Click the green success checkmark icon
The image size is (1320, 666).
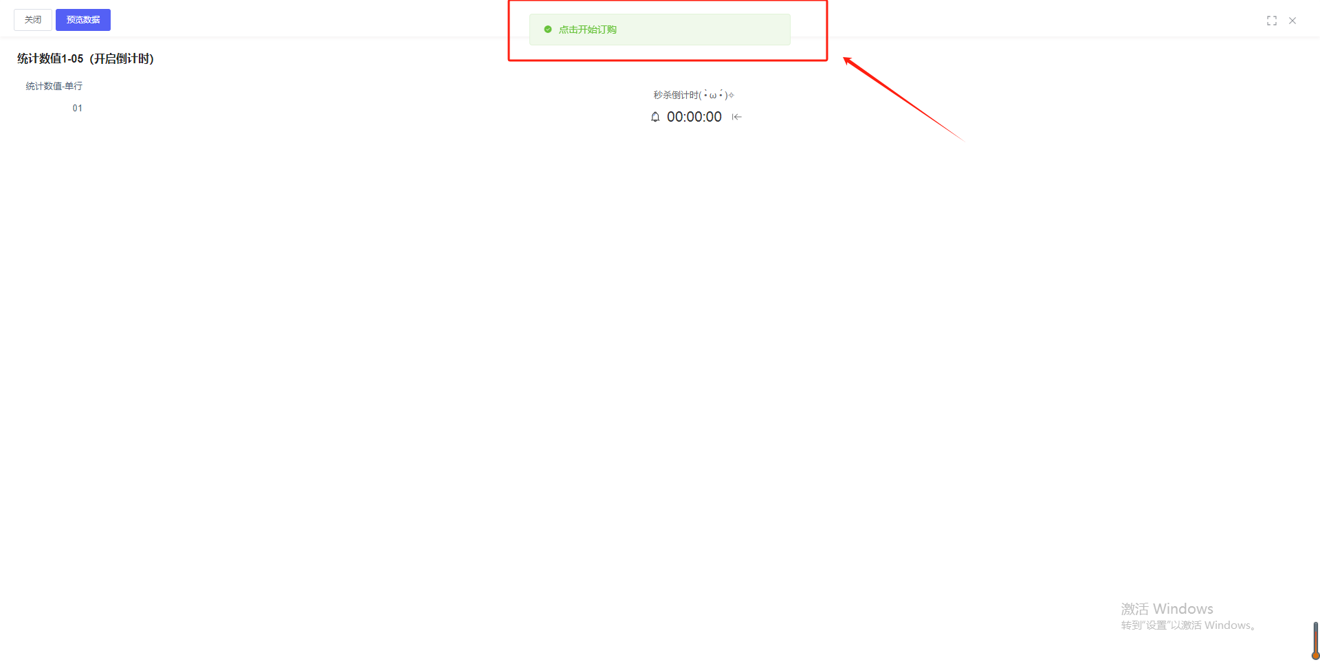click(548, 30)
